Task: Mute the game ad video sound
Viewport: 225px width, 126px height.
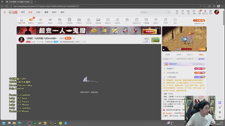Action: 164,49
